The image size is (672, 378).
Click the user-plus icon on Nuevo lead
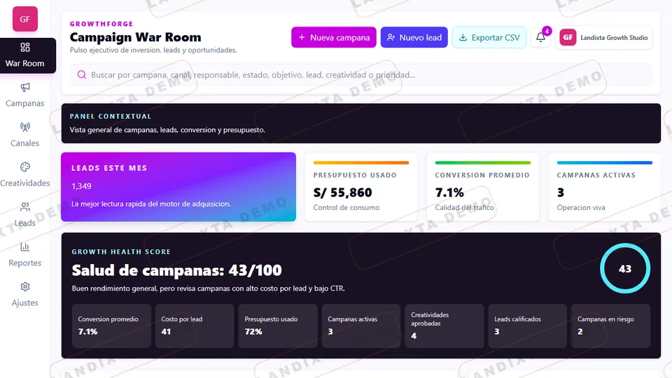click(x=391, y=37)
